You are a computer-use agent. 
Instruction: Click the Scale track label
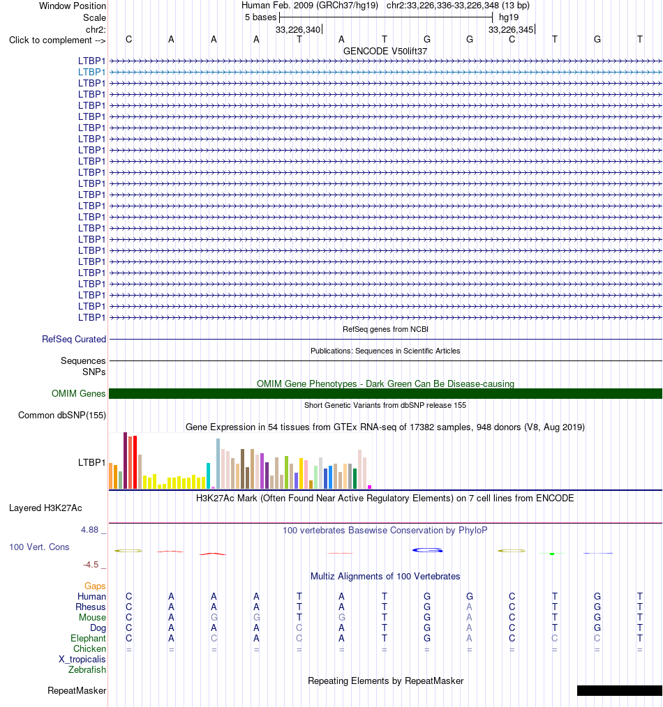pos(94,17)
